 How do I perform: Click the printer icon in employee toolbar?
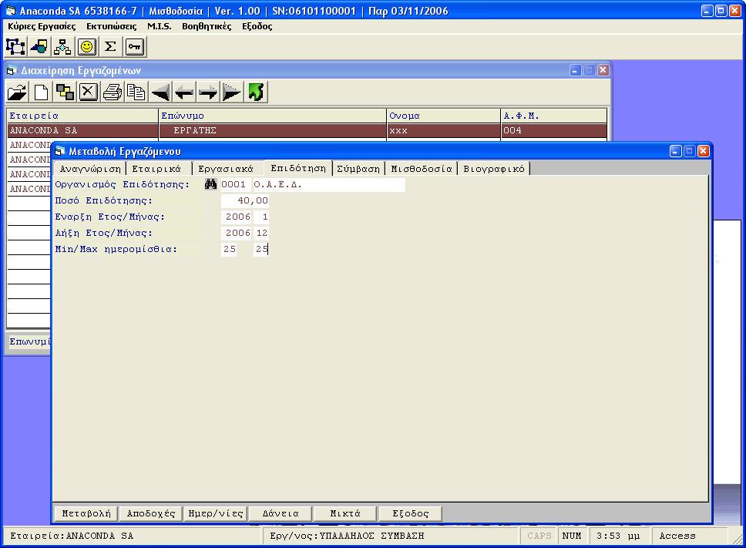[113, 92]
